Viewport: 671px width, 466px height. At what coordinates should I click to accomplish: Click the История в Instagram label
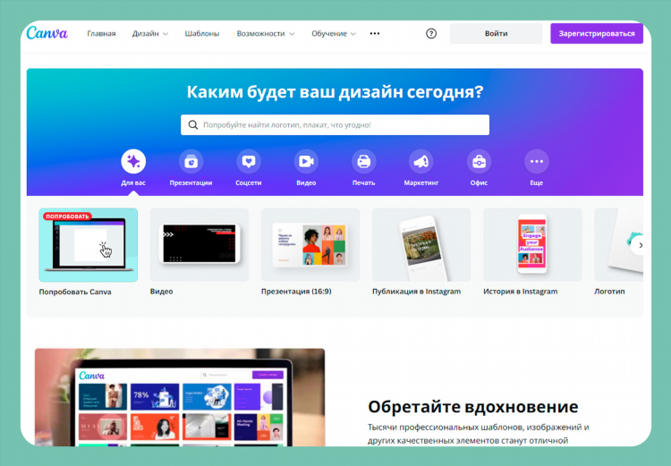[x=521, y=292]
